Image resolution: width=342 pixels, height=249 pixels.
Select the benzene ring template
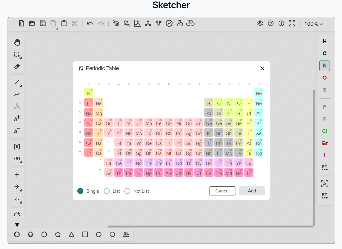tap(17, 234)
